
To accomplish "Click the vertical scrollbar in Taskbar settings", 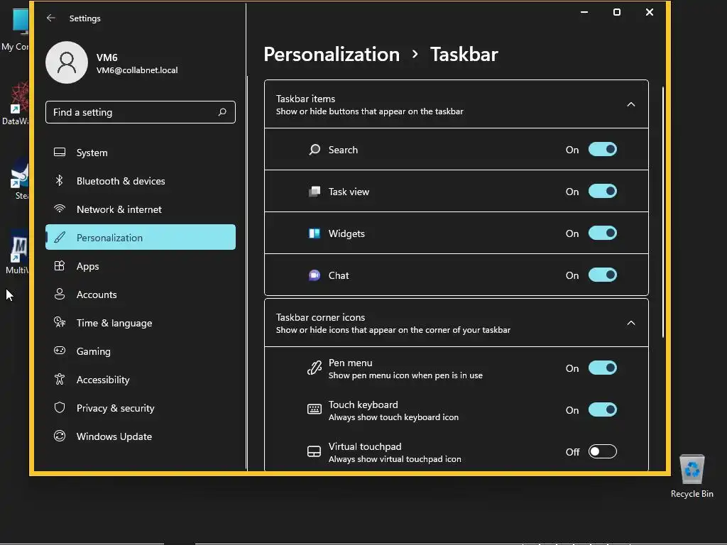I will (x=663, y=213).
